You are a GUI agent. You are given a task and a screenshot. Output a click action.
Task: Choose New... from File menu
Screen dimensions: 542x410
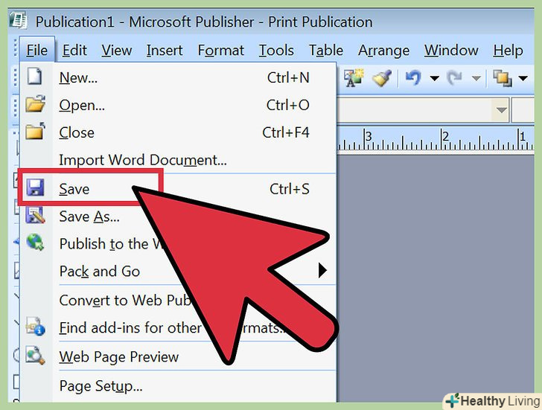(178, 77)
